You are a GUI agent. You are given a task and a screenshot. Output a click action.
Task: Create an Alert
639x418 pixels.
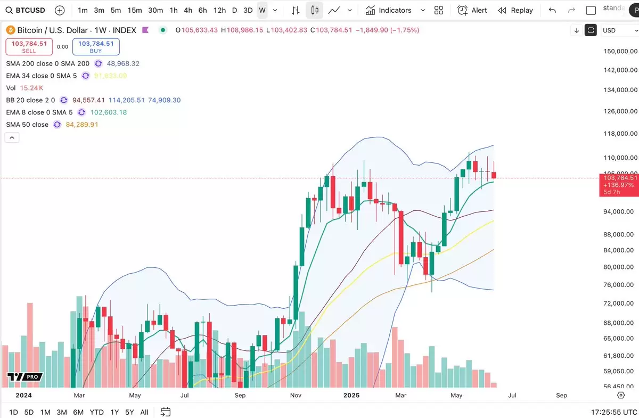point(472,10)
